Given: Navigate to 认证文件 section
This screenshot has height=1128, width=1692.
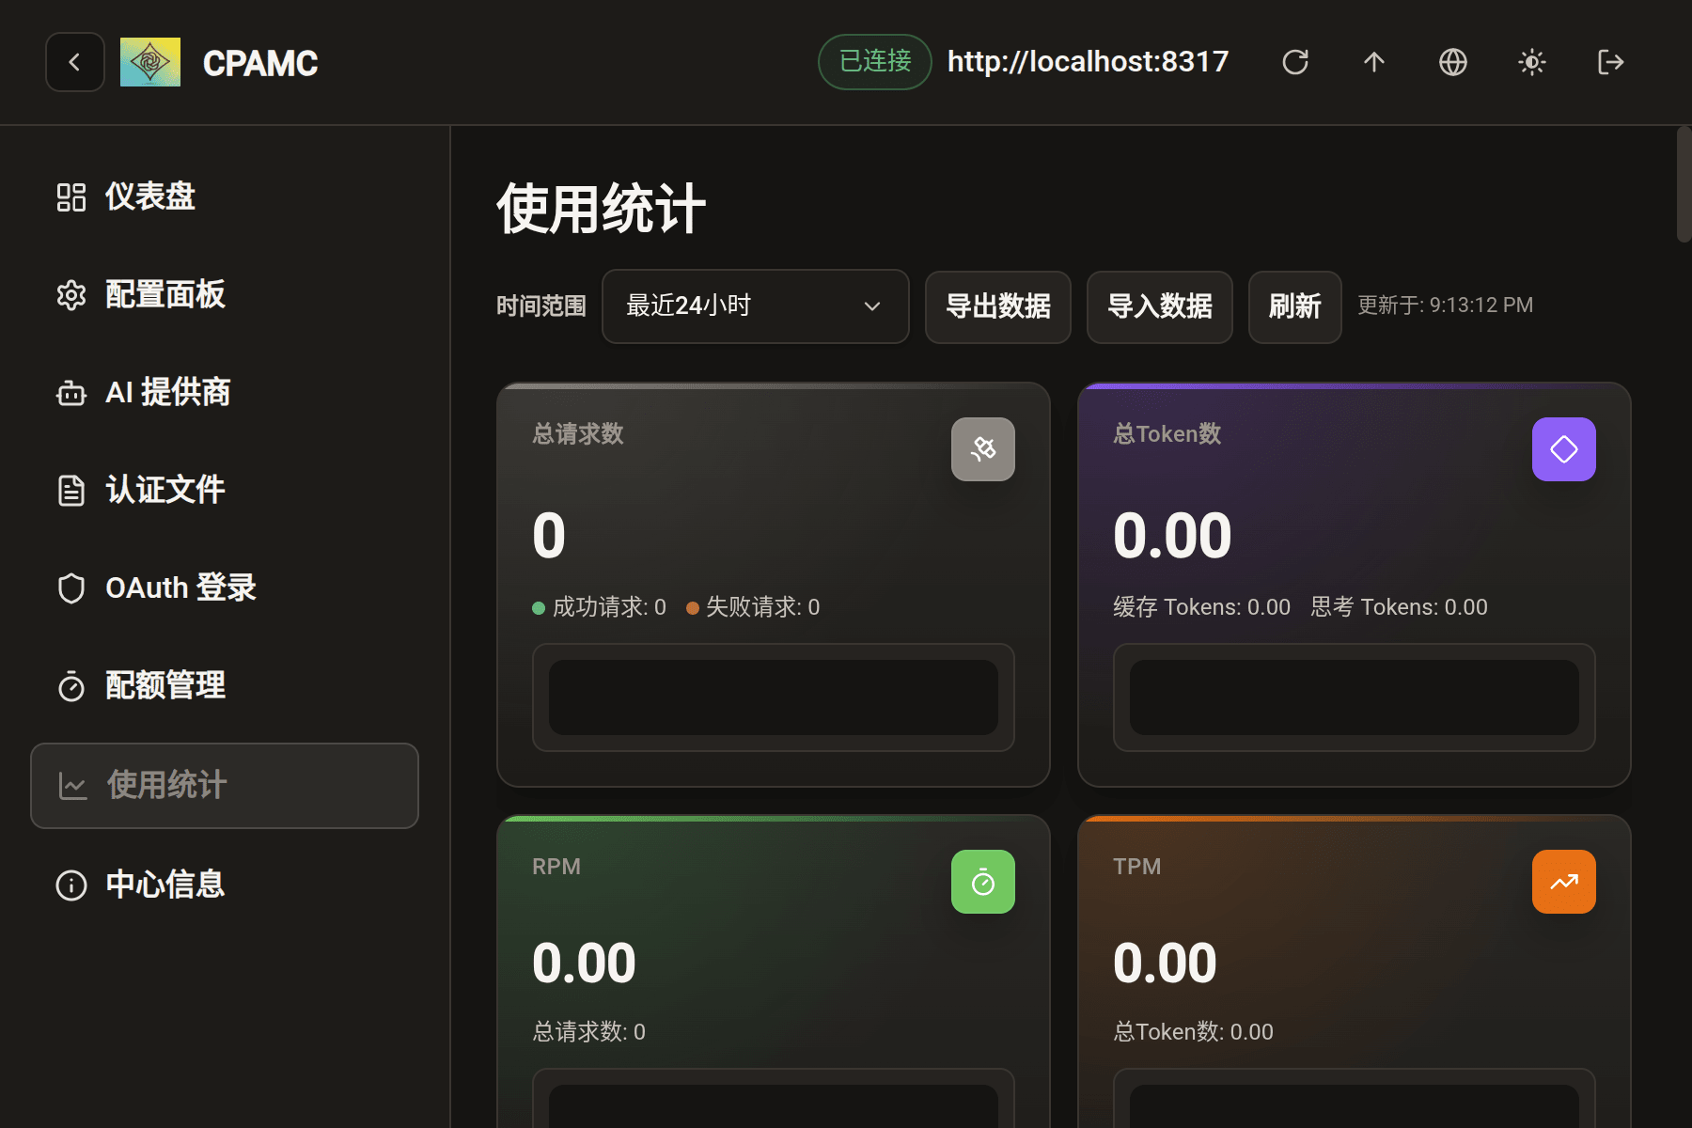Looking at the screenshot, I should pyautogui.click(x=225, y=490).
